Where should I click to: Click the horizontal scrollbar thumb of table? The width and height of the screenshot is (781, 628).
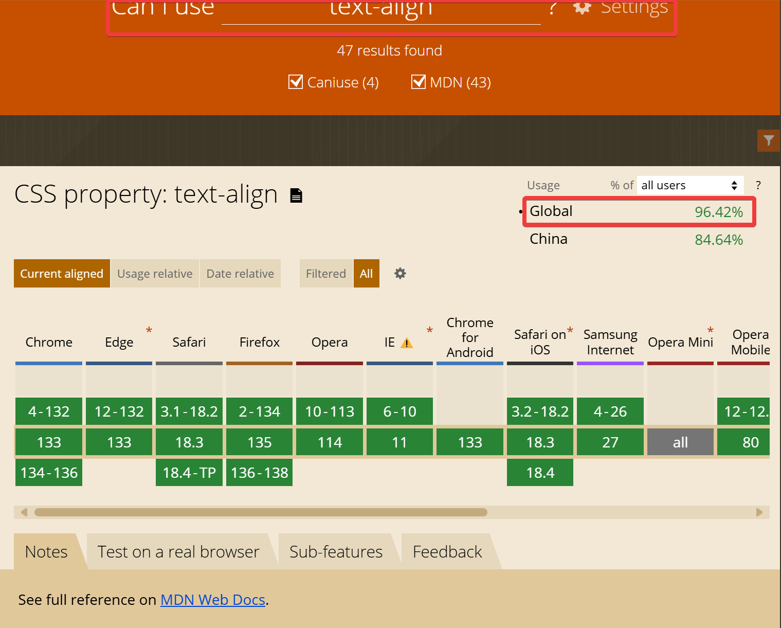[261, 512]
